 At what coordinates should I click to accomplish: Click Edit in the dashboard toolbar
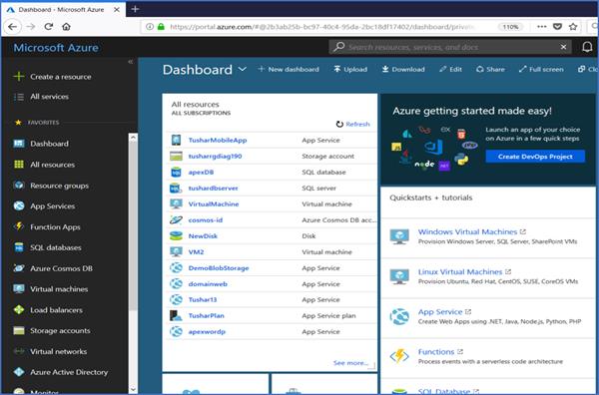(451, 70)
